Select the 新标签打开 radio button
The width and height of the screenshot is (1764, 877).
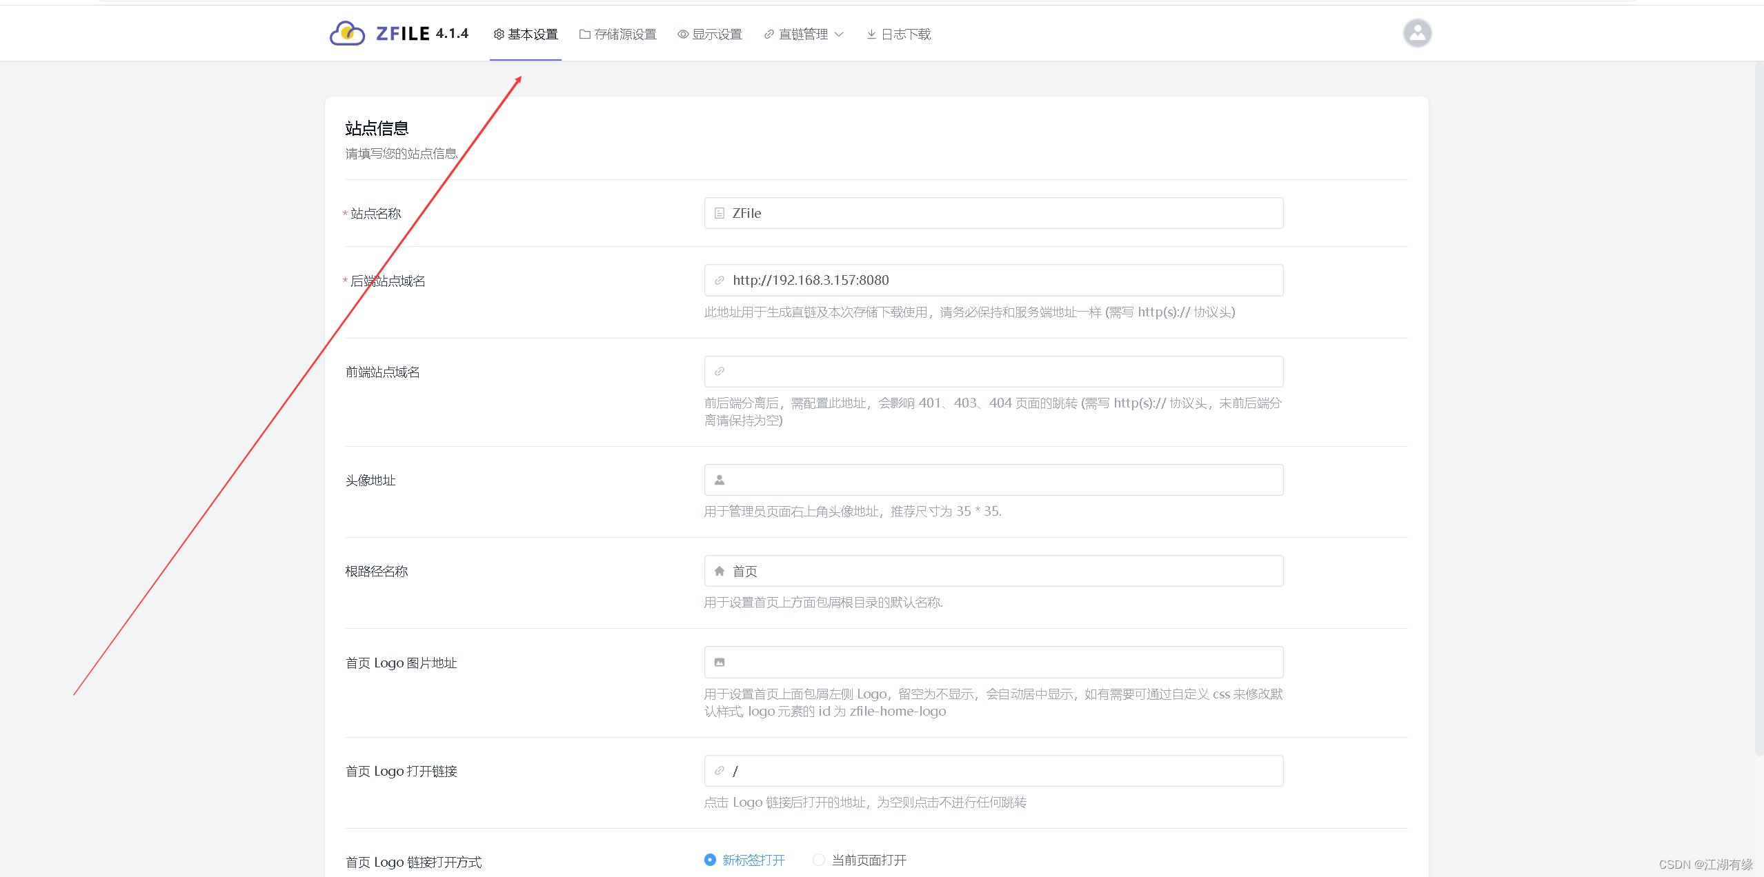pos(710,860)
